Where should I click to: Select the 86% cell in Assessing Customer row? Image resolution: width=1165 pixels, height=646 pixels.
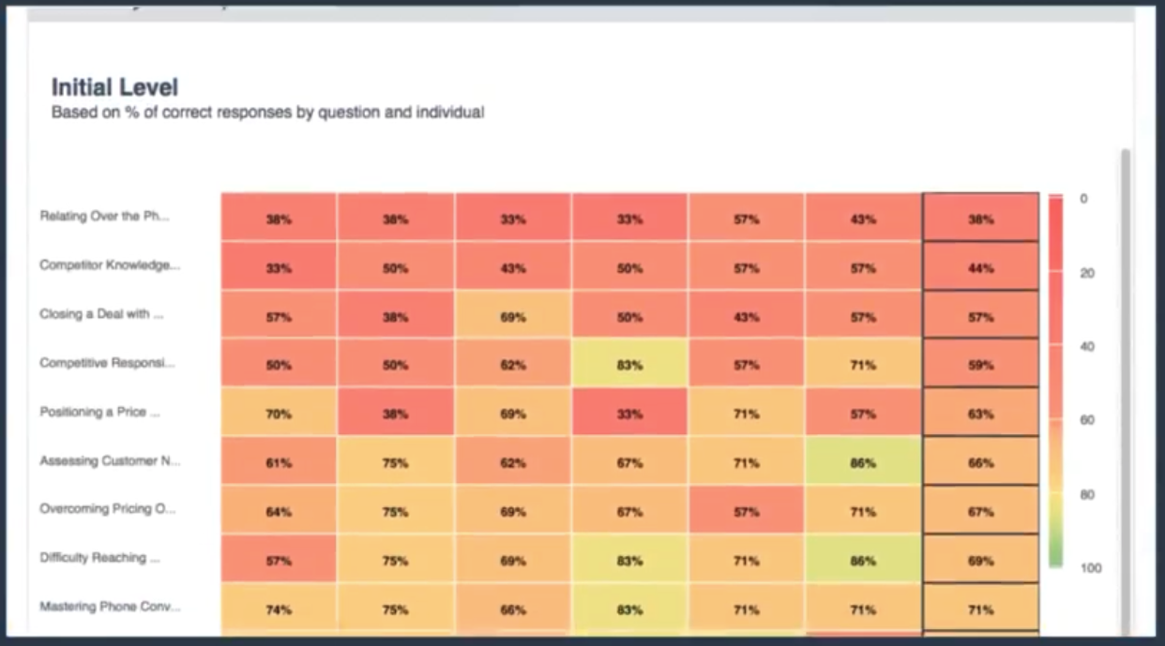coord(863,463)
